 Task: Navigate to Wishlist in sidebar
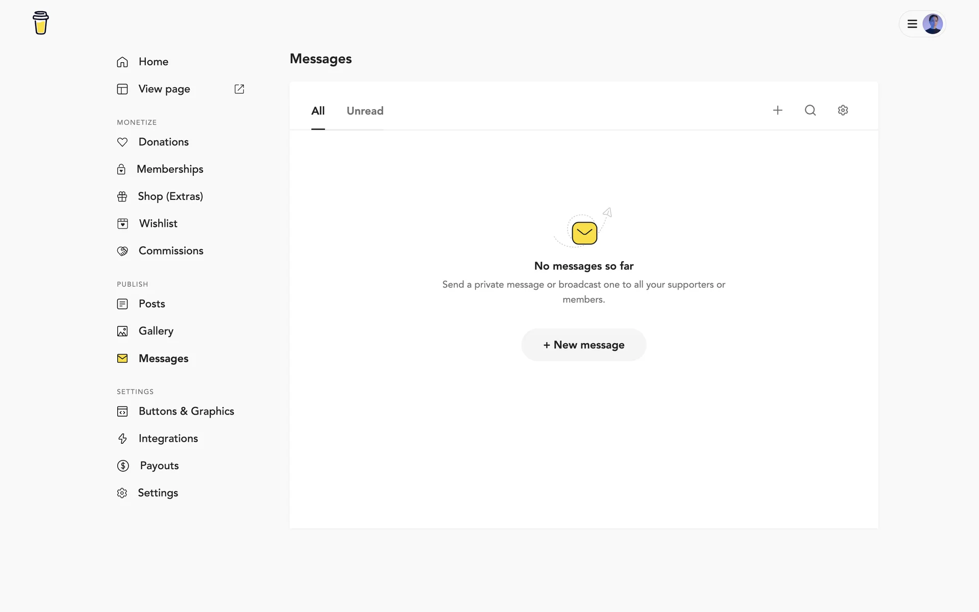point(158,224)
